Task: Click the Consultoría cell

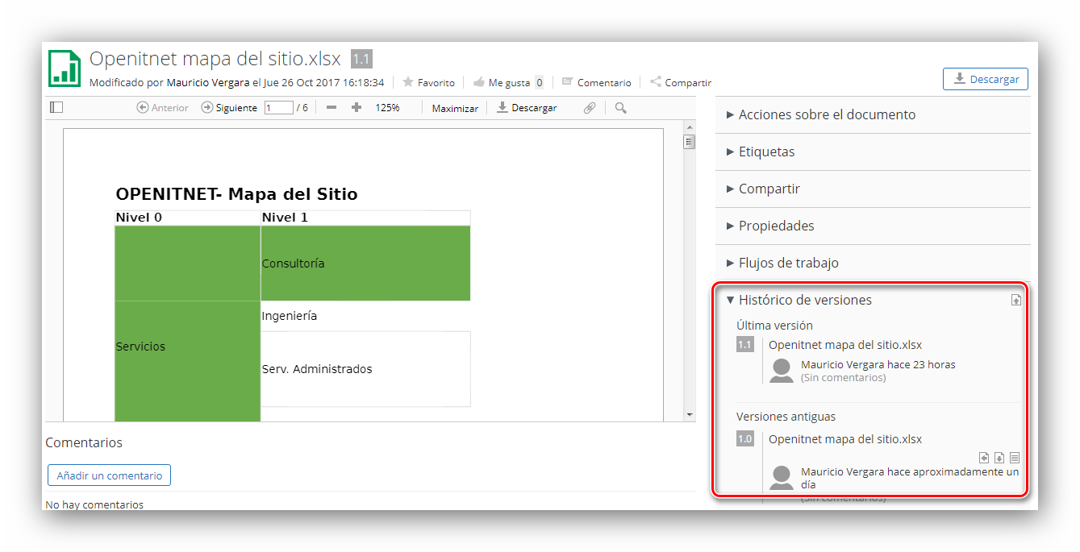Action: (x=365, y=264)
